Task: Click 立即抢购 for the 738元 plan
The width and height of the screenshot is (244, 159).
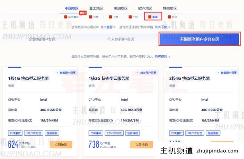Action: tap(141, 145)
